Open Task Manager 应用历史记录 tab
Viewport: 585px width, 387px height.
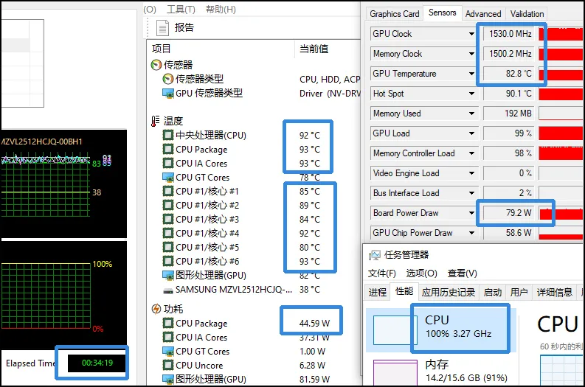point(448,293)
